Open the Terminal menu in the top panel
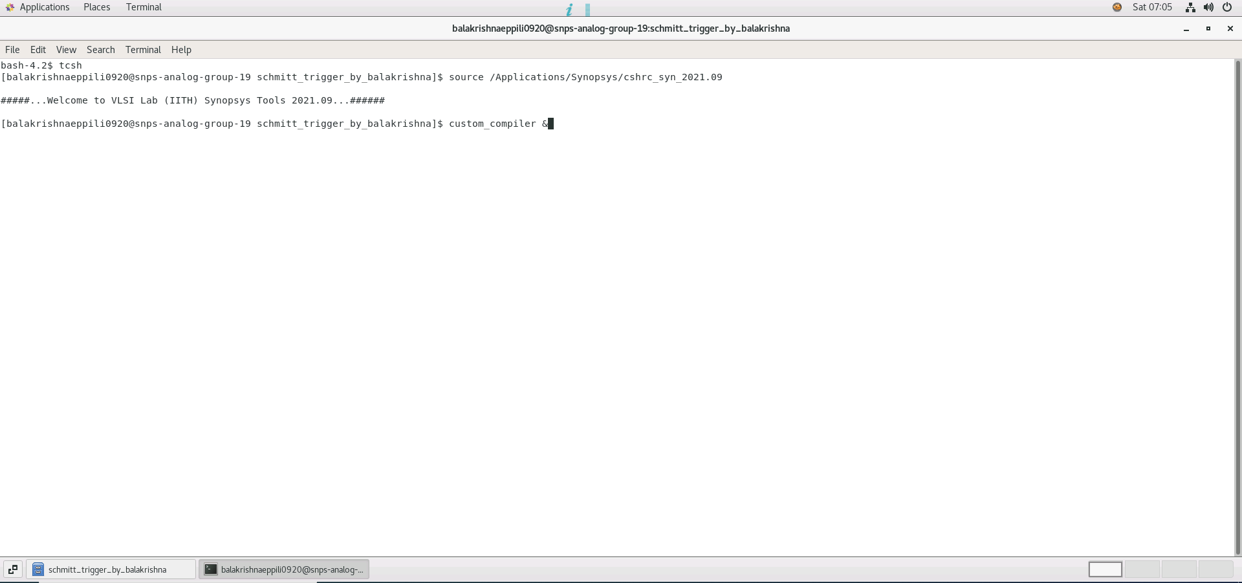1242x583 pixels. tap(144, 7)
